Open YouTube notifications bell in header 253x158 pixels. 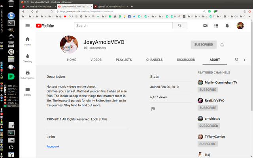tap(227, 26)
